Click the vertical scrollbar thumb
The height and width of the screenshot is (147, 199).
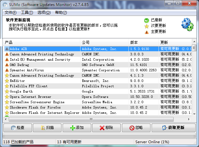[x=194, y=48]
